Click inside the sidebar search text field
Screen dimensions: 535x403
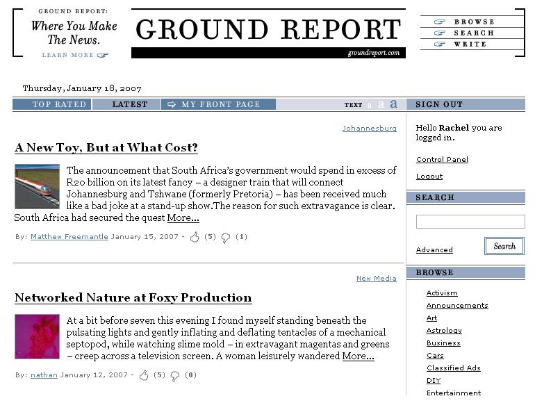(470, 222)
